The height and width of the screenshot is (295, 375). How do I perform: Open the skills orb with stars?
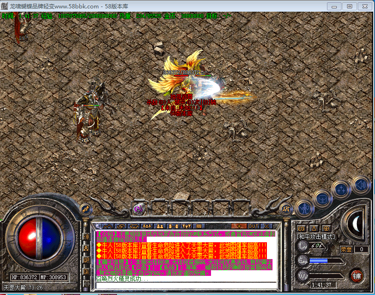click(341, 190)
